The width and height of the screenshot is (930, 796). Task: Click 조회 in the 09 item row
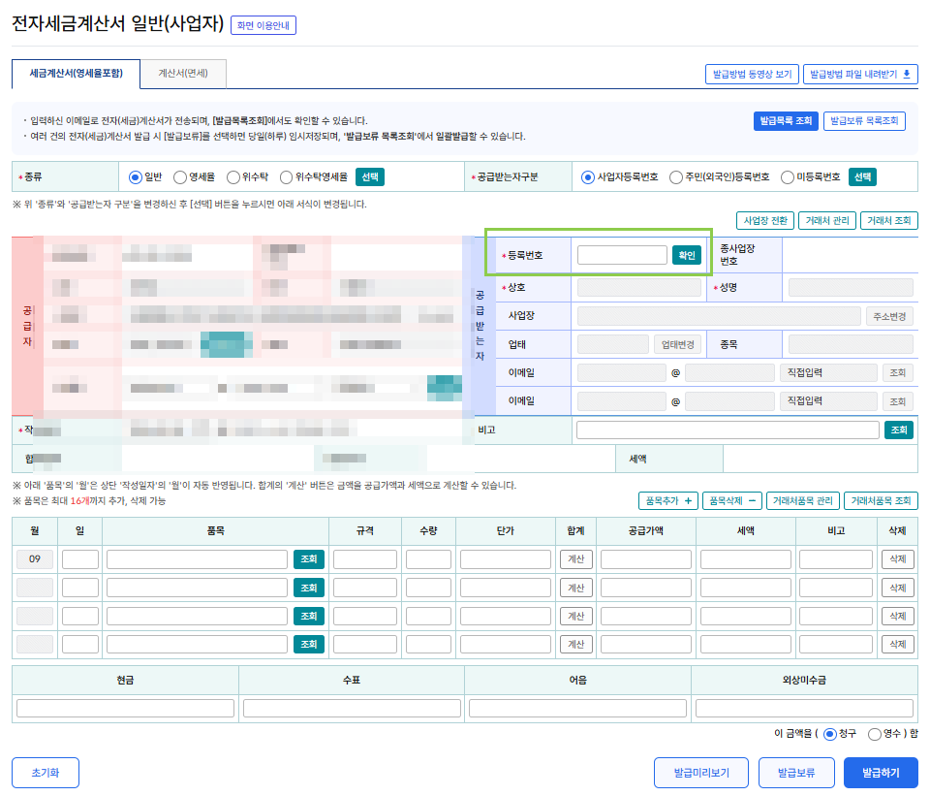click(x=309, y=559)
